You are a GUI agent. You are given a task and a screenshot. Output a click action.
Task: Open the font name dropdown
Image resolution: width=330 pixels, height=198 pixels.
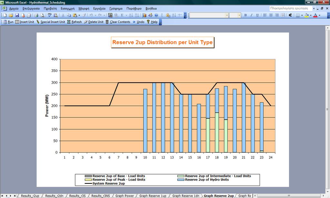click(x=227, y=15)
